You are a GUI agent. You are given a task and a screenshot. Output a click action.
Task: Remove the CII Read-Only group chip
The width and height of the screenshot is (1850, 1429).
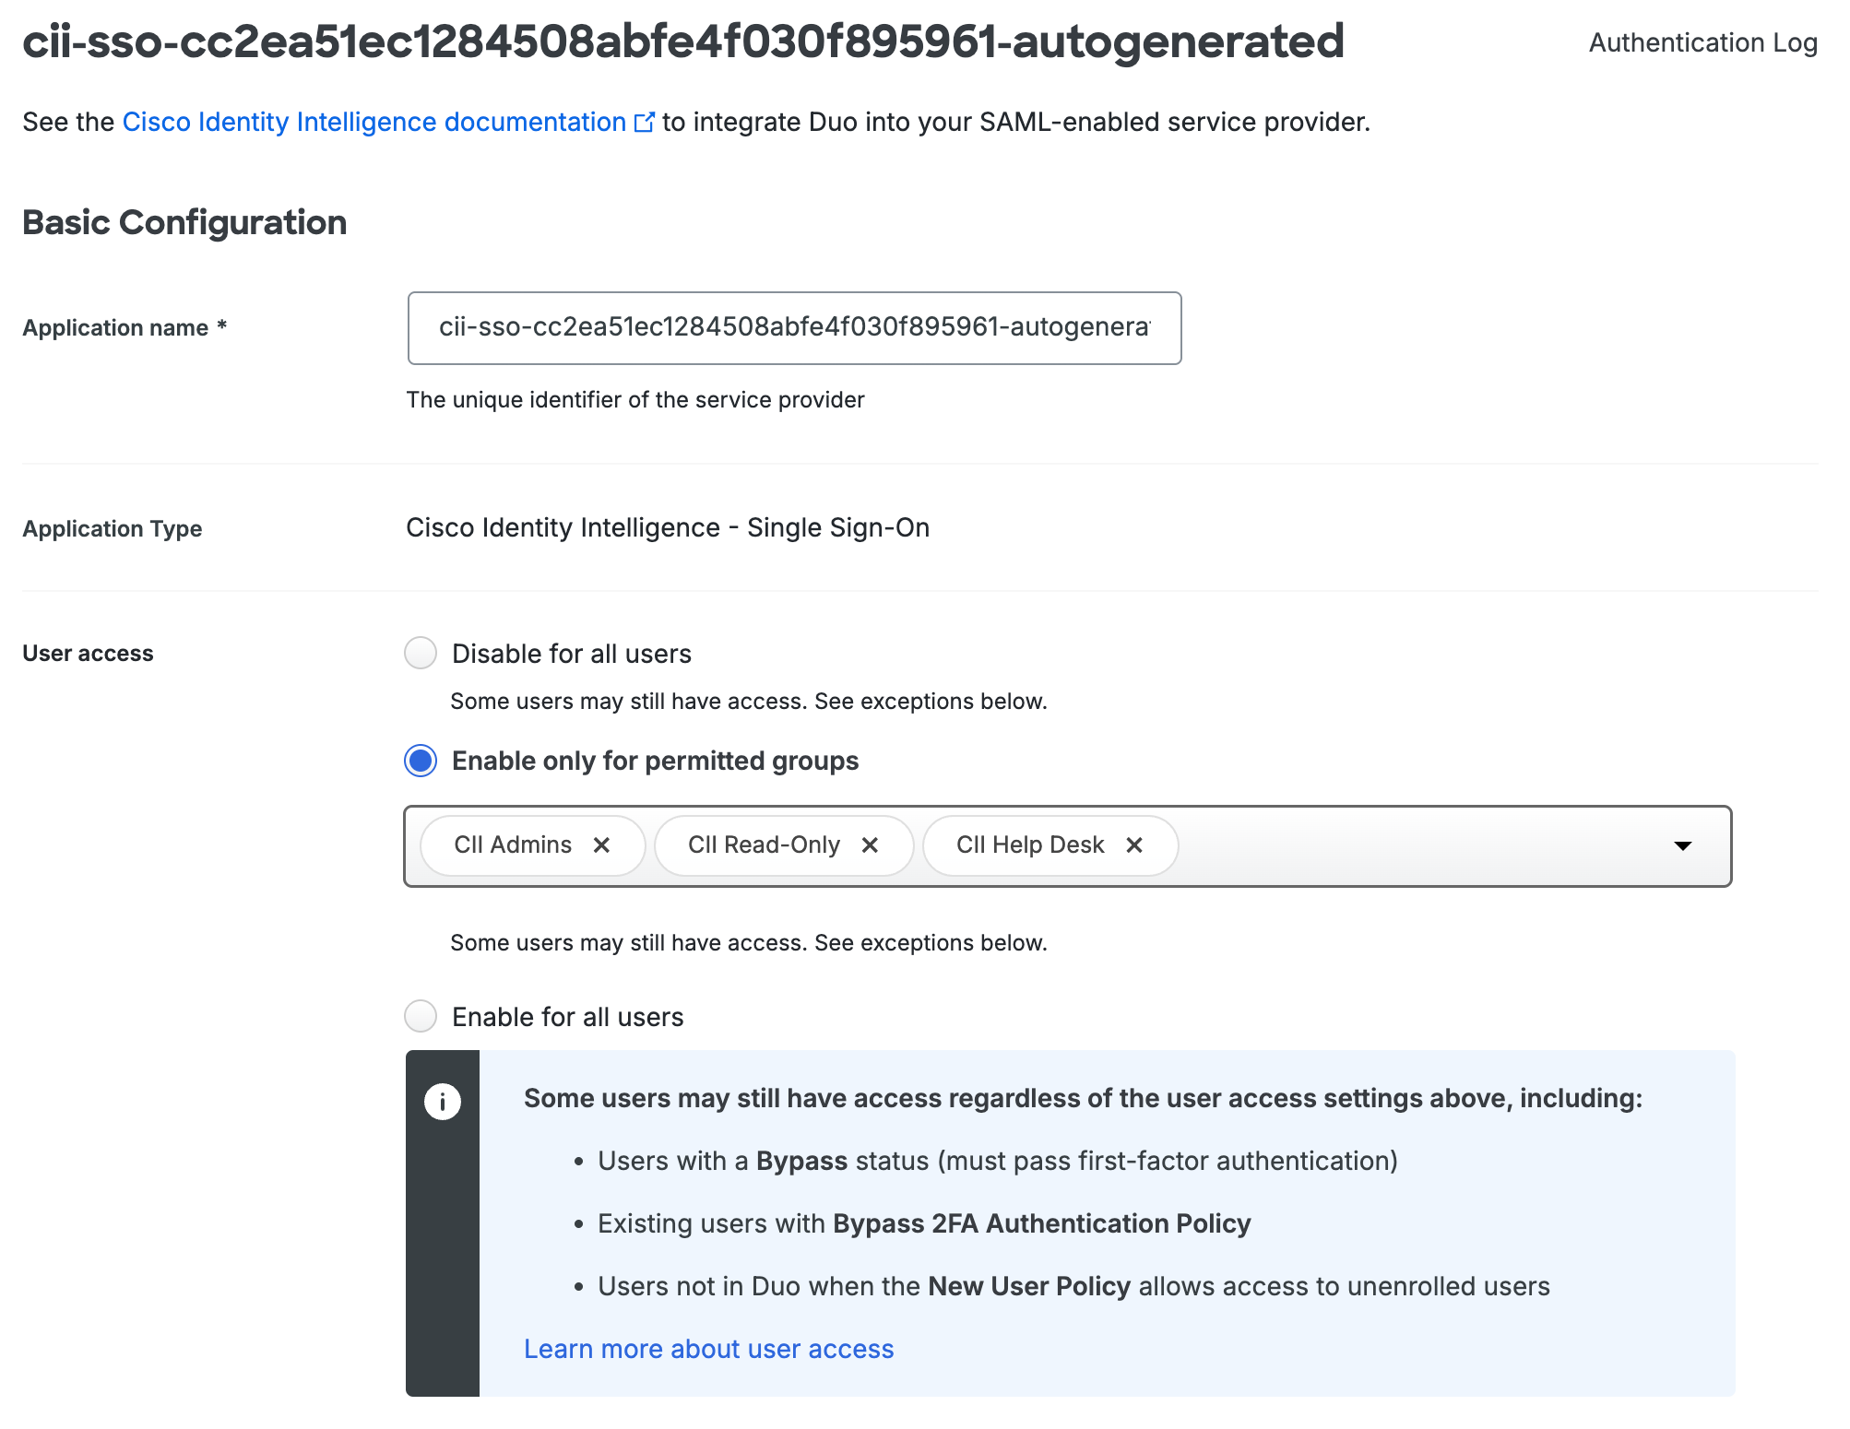[870, 844]
